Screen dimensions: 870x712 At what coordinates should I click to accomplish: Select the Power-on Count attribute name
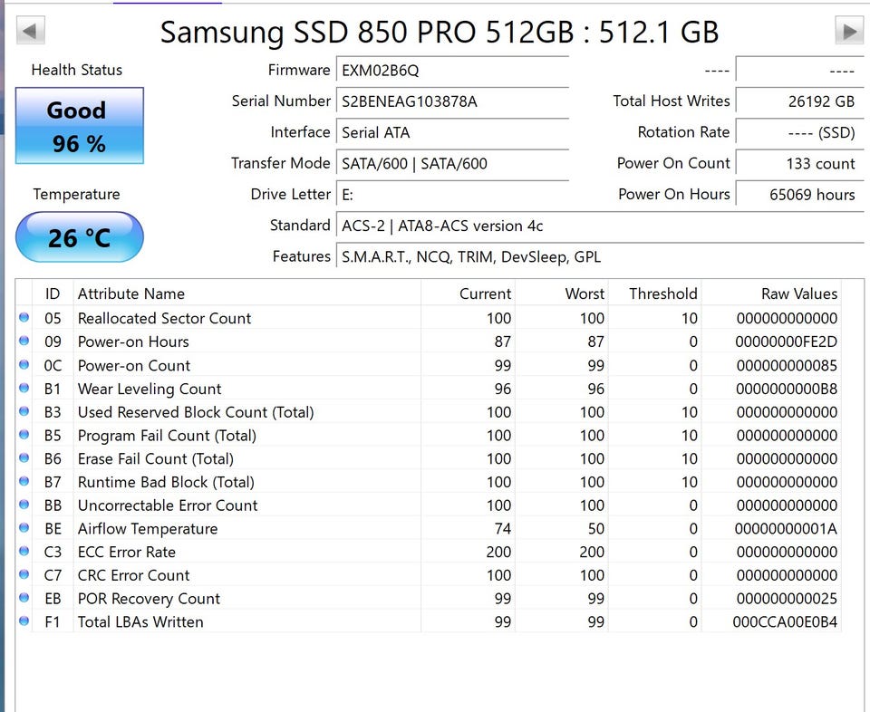134,365
